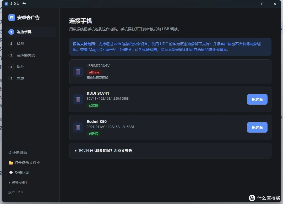This screenshot has height=204, width=283.
Task: Click serial text RF8M72P3JGV
Action: pyautogui.click(x=99, y=66)
